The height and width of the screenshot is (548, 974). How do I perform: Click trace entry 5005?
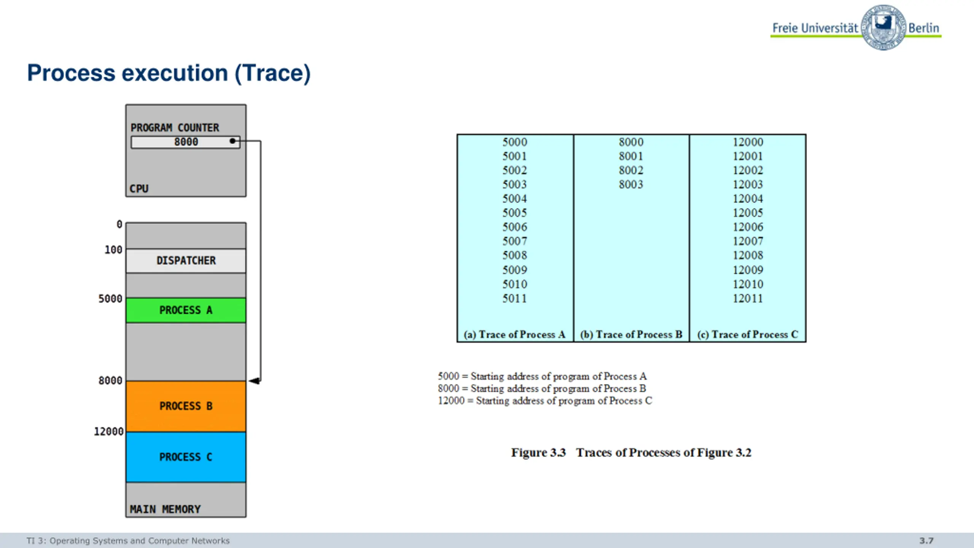click(x=515, y=213)
